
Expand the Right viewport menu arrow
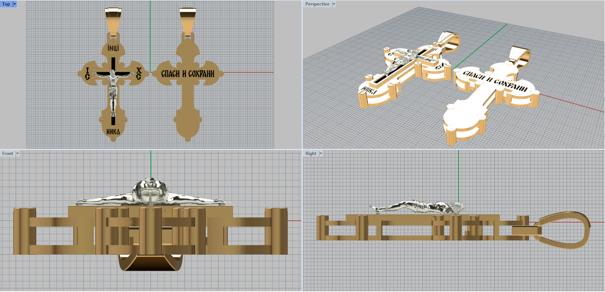pos(321,154)
